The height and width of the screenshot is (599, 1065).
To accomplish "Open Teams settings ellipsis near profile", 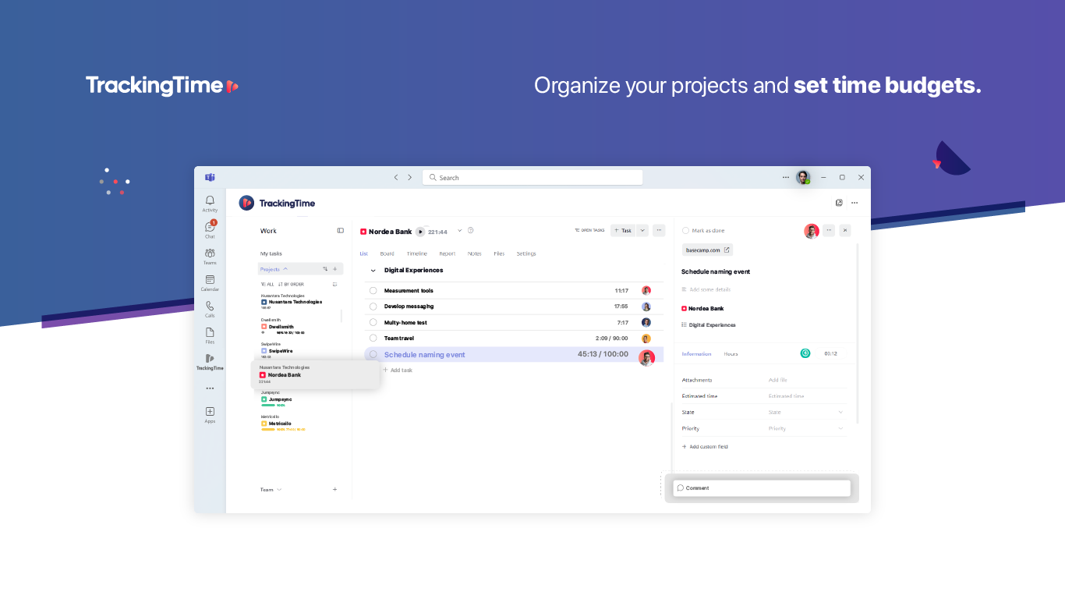I will [x=786, y=177].
